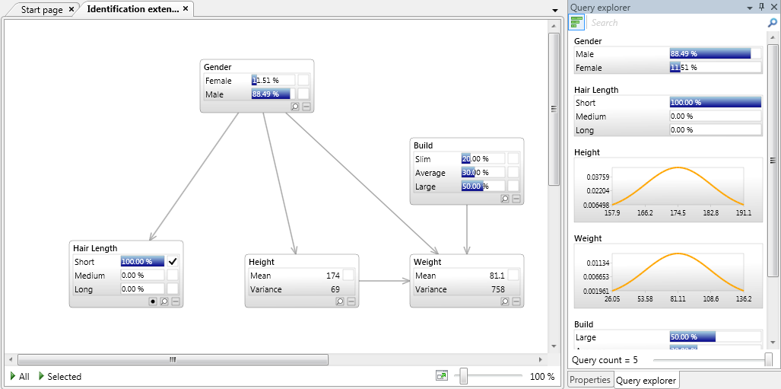Click the canvas vertical scrollbar thumb
Image resolution: width=781 pixels, height=389 pixels.
click(554, 109)
